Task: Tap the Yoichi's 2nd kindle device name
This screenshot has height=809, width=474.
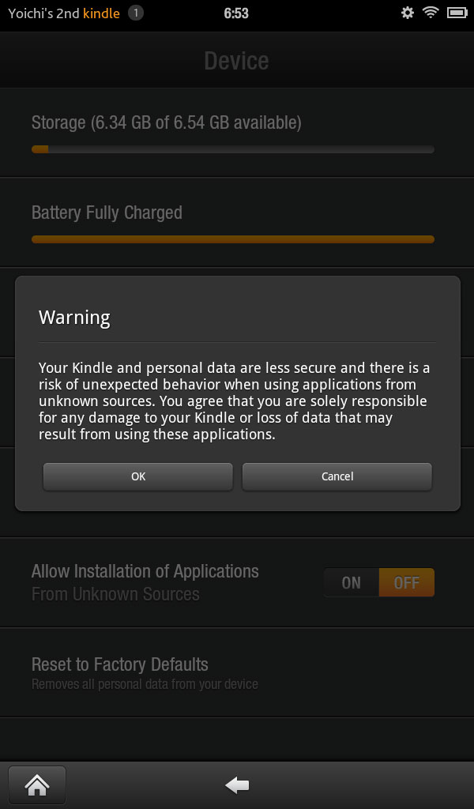Action: tap(64, 13)
